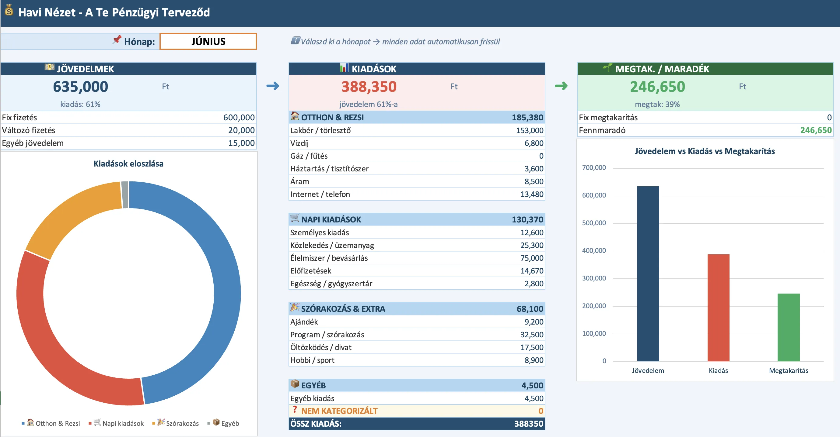Open the JÚNIUS month selector cell
Screen dimensions: 840x437
(x=208, y=41)
